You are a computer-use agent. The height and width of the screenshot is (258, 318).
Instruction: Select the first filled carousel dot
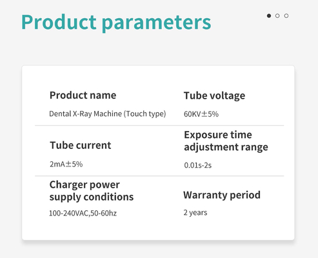tap(269, 15)
